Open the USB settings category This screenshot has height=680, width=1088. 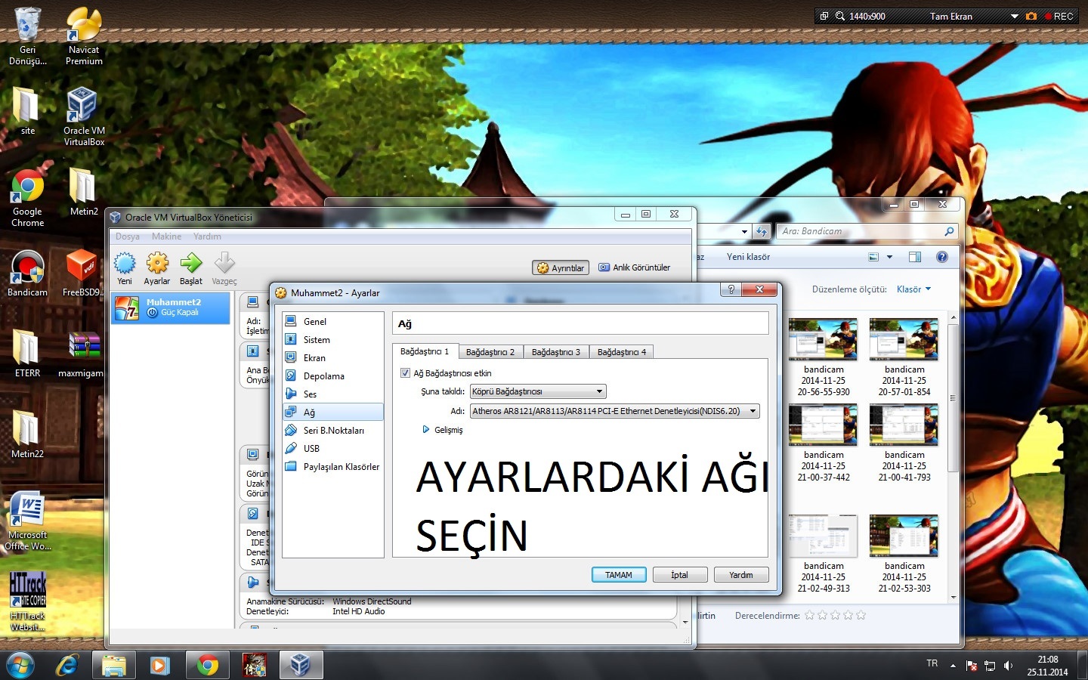pos(332,448)
